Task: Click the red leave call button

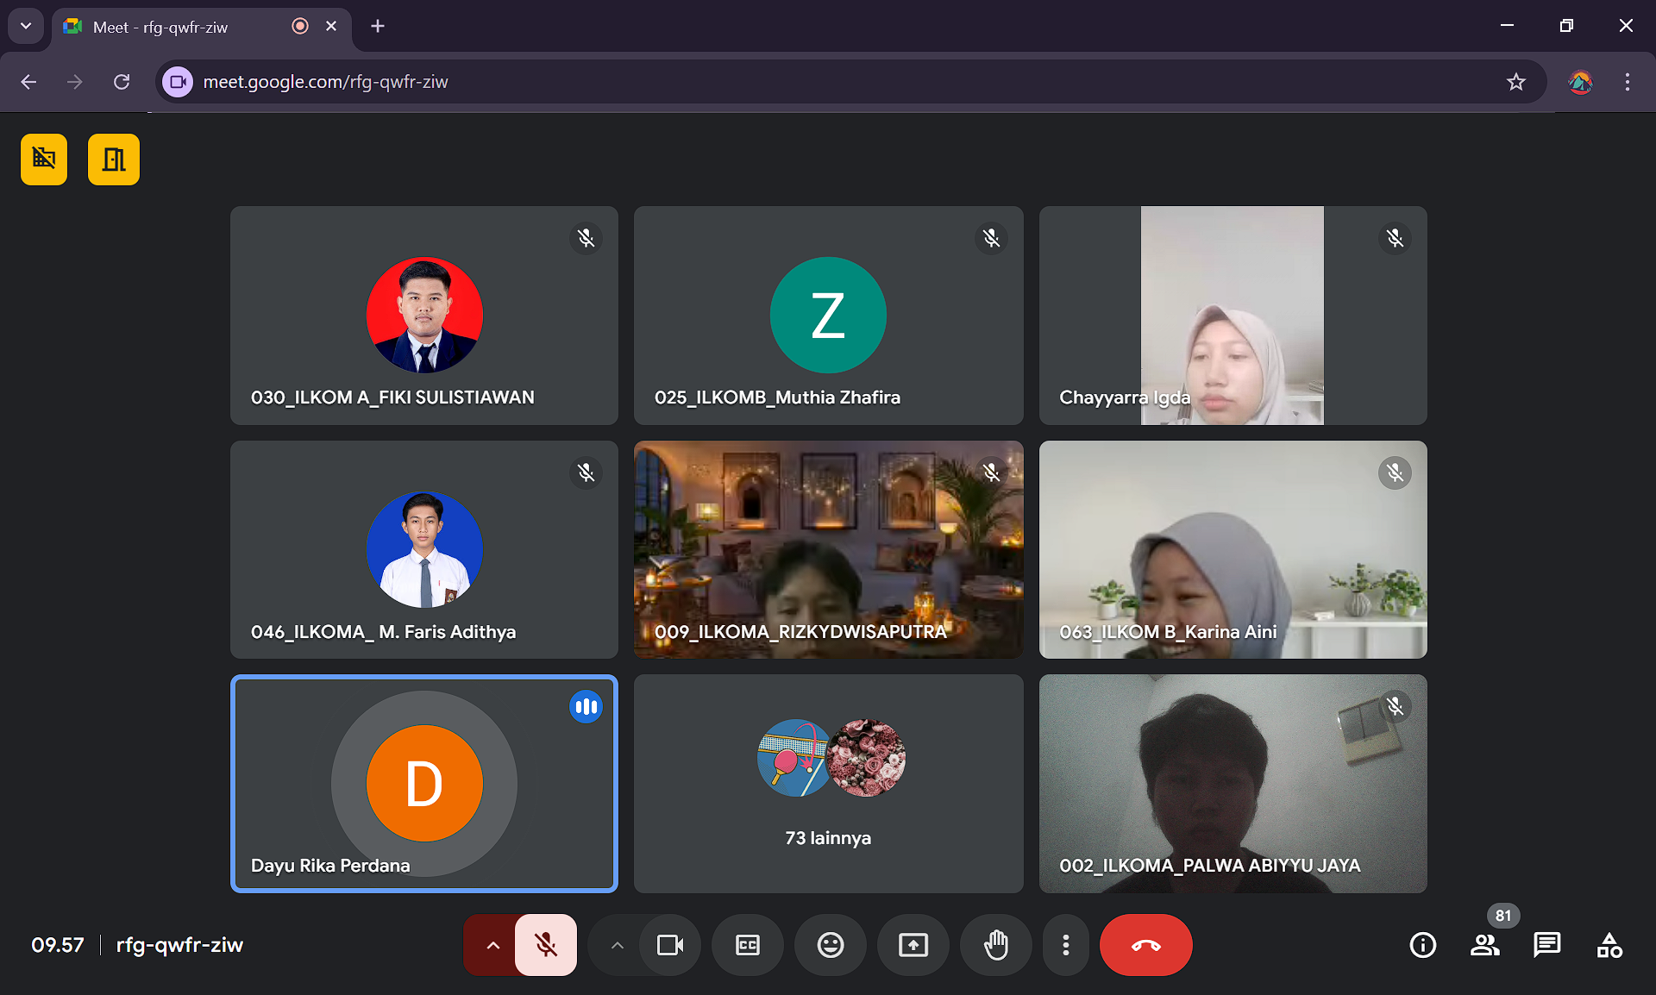Action: [x=1145, y=945]
